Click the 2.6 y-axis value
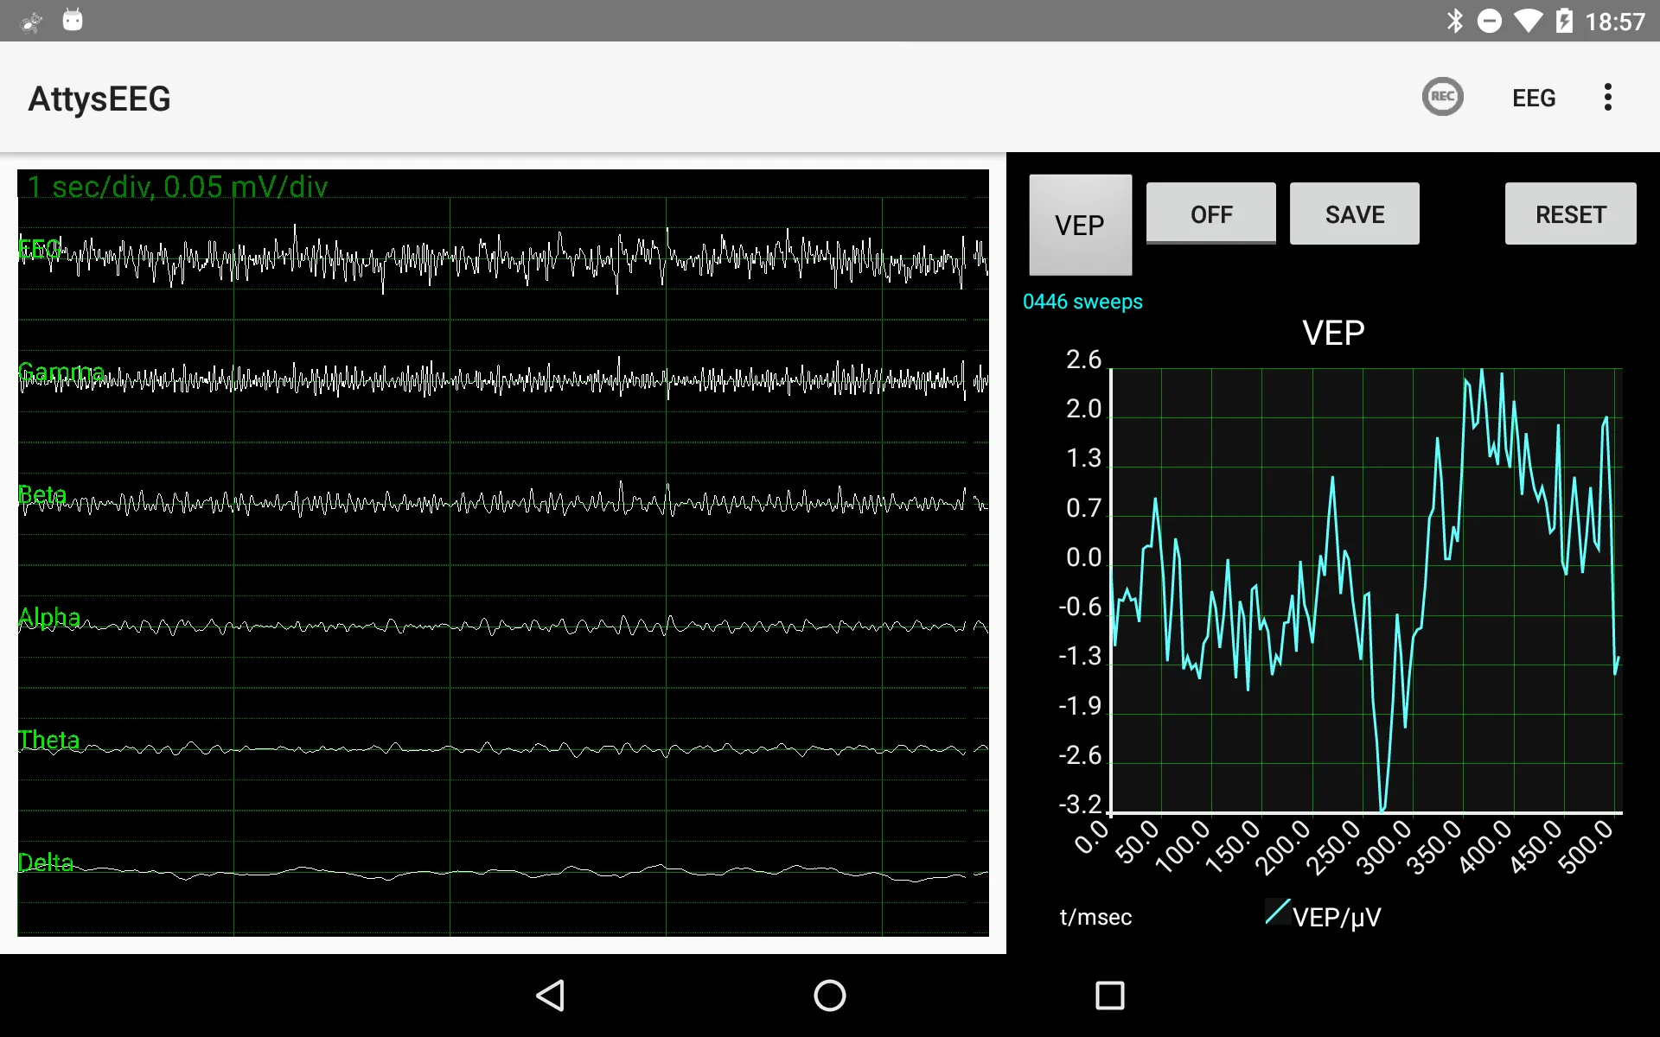 point(1083,359)
